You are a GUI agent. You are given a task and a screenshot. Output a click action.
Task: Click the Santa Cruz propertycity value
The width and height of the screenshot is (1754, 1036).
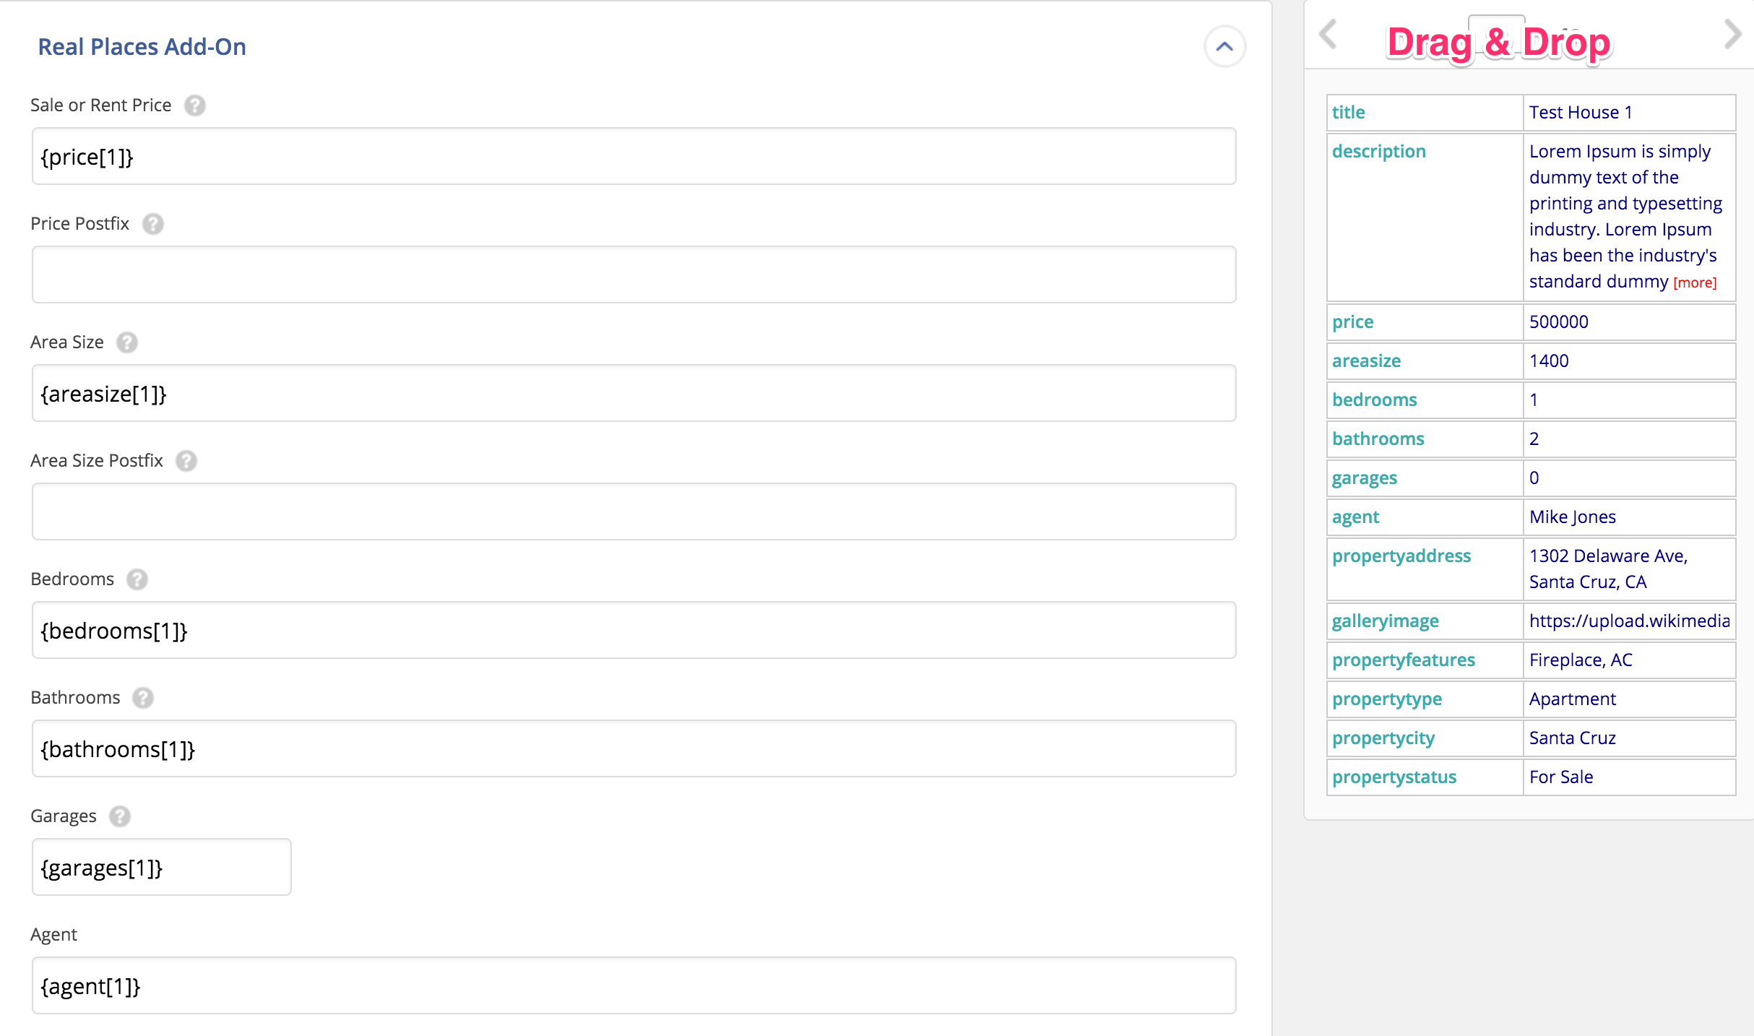point(1572,738)
